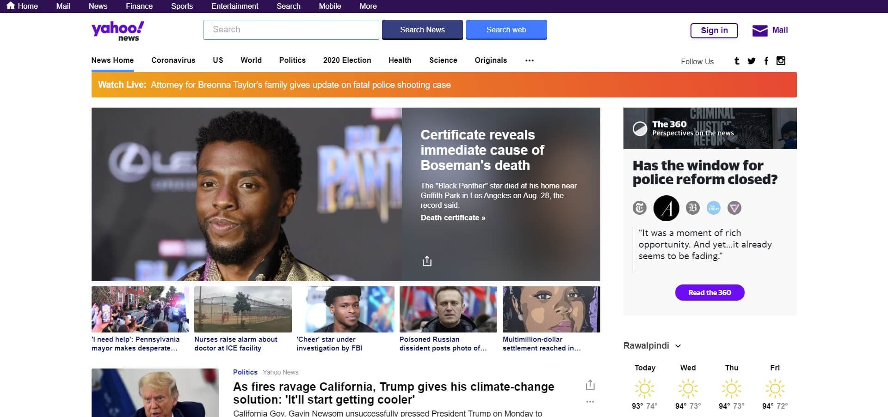Open the Instagram follow icon
This screenshot has height=417, width=888.
point(781,61)
